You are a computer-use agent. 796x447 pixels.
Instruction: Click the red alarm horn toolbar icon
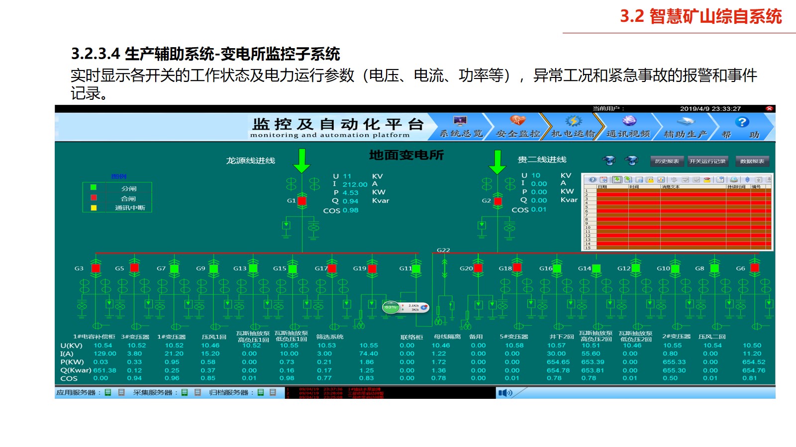(x=707, y=180)
